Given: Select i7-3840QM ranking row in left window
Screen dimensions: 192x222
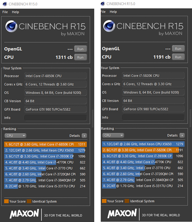Looking at the screenshot, I should click(45, 180).
